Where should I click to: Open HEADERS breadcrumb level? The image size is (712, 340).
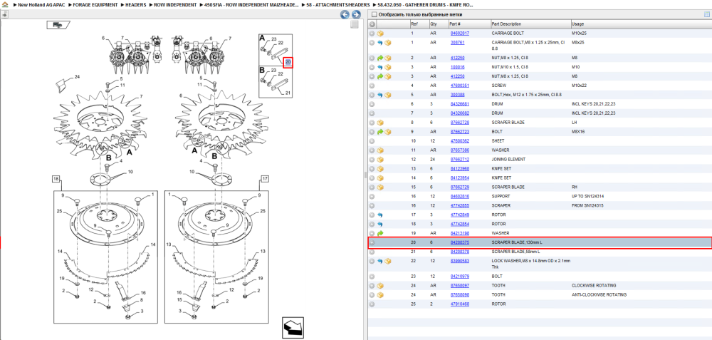(x=136, y=4)
